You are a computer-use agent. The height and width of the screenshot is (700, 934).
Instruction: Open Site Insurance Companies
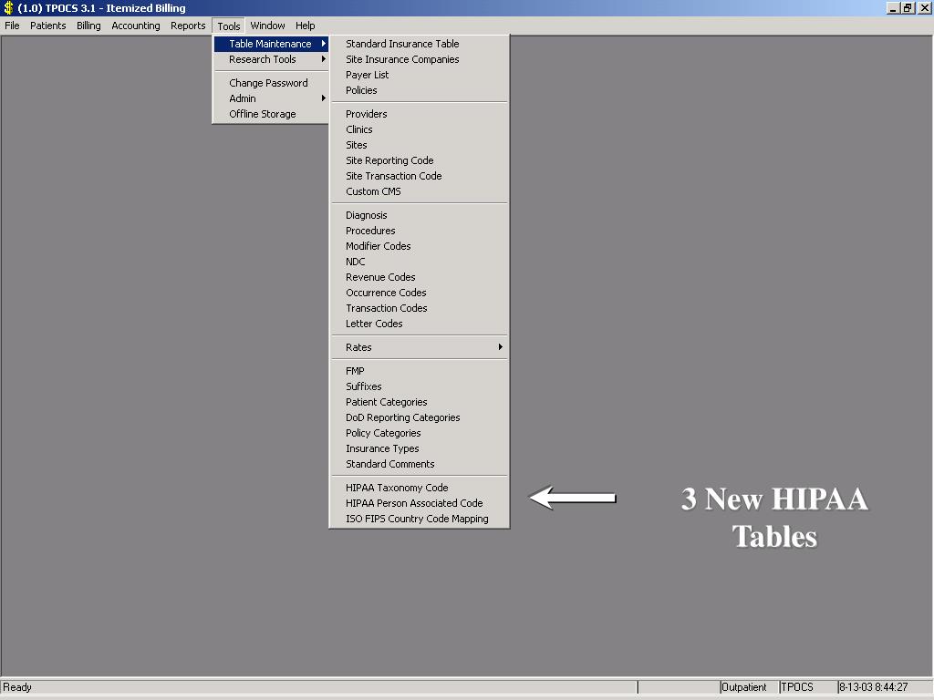pos(420,59)
